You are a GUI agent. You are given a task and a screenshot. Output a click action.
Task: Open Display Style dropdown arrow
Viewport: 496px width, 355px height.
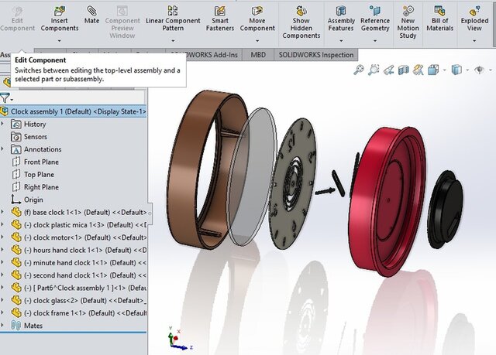(467, 70)
